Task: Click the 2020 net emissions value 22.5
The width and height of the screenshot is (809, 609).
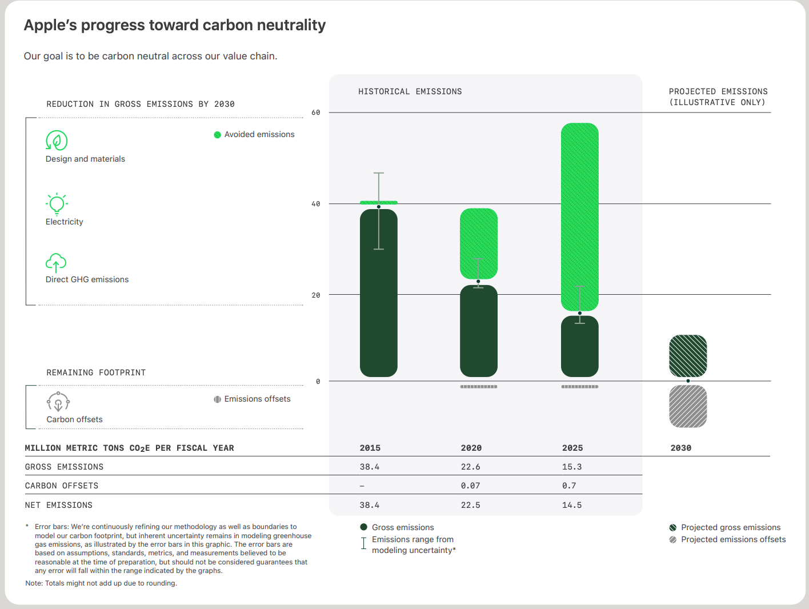Action: 471,505
